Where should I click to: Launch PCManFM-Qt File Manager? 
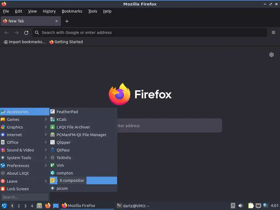coord(83,135)
